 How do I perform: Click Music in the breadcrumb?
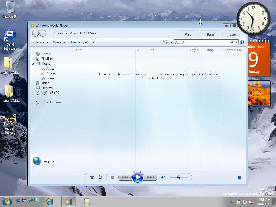pos(73,33)
